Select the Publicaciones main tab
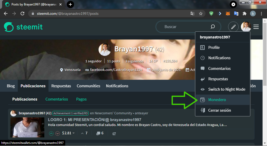 (x=33, y=86)
